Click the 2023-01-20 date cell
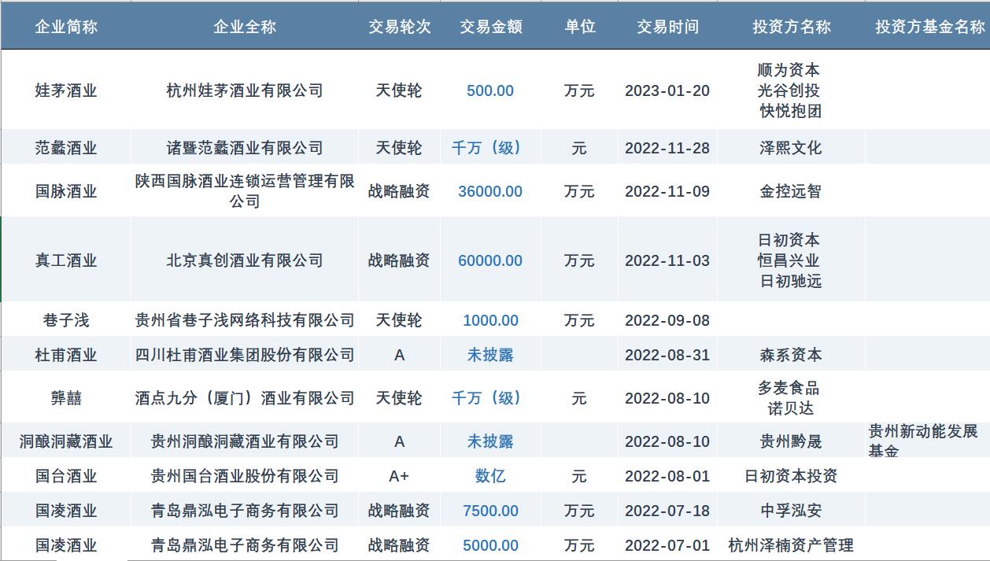The height and width of the screenshot is (561, 990). (667, 90)
